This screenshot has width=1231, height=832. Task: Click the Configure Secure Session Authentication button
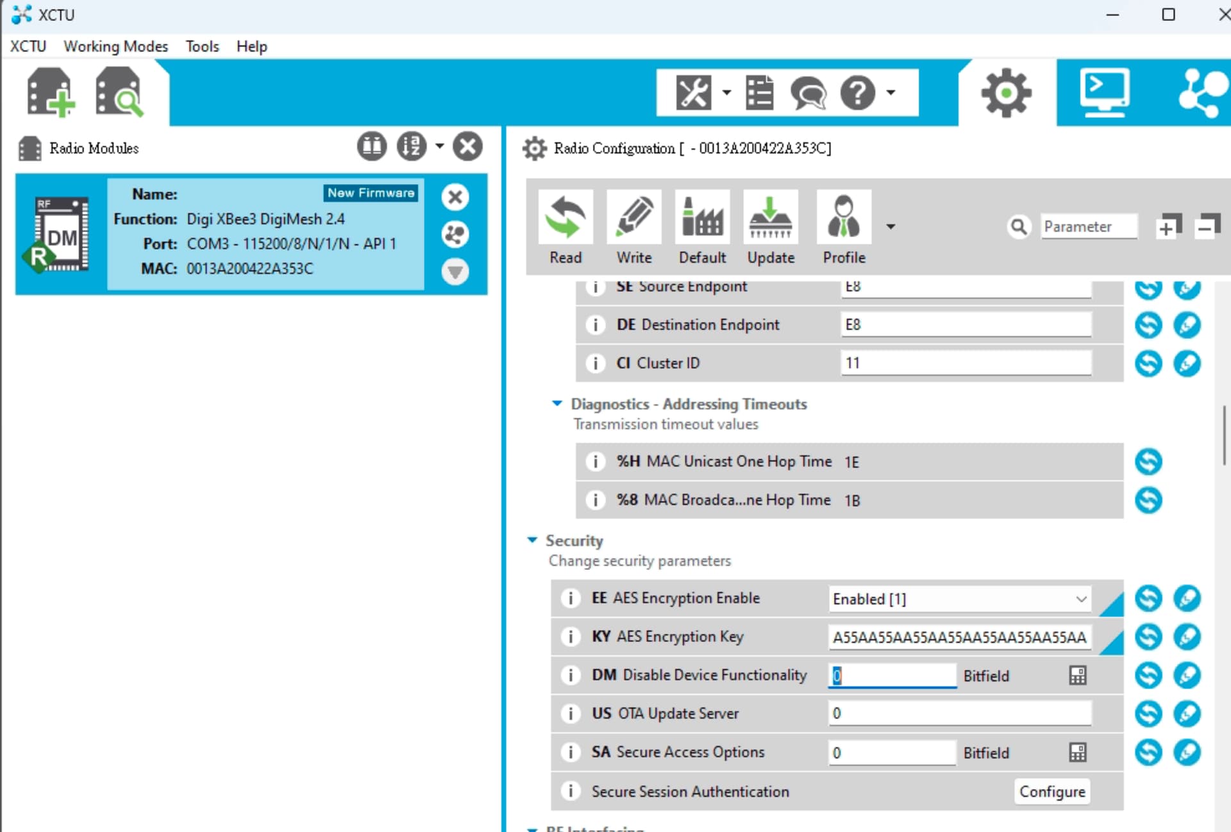click(x=1051, y=791)
